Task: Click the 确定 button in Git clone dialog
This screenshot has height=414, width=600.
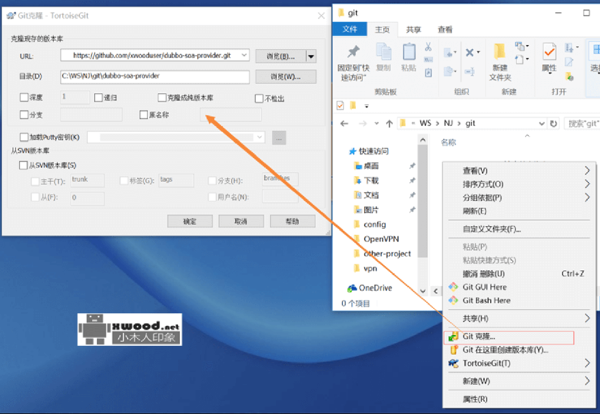Action: pos(190,221)
